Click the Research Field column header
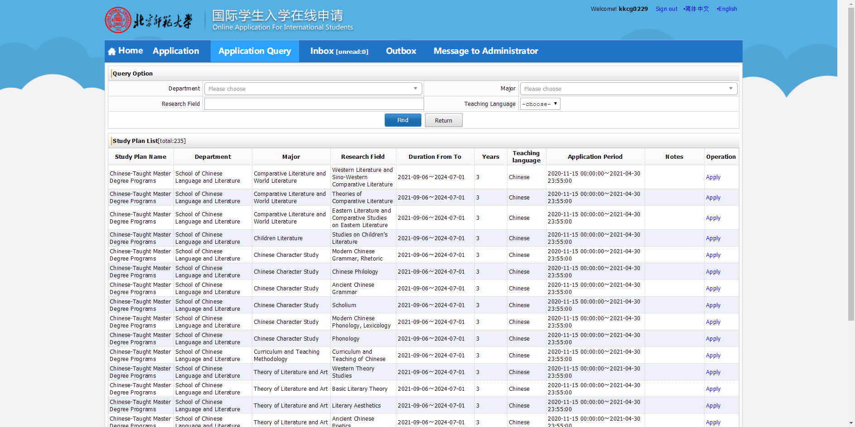The width and height of the screenshot is (855, 427). point(362,157)
